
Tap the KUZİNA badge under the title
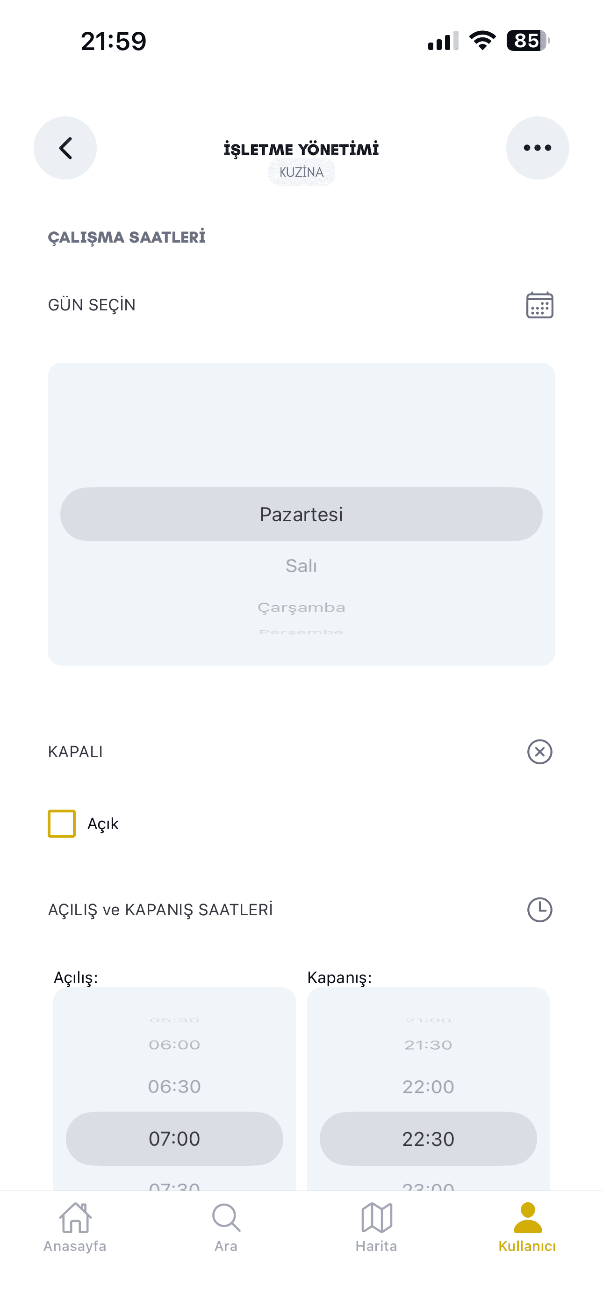tap(301, 172)
